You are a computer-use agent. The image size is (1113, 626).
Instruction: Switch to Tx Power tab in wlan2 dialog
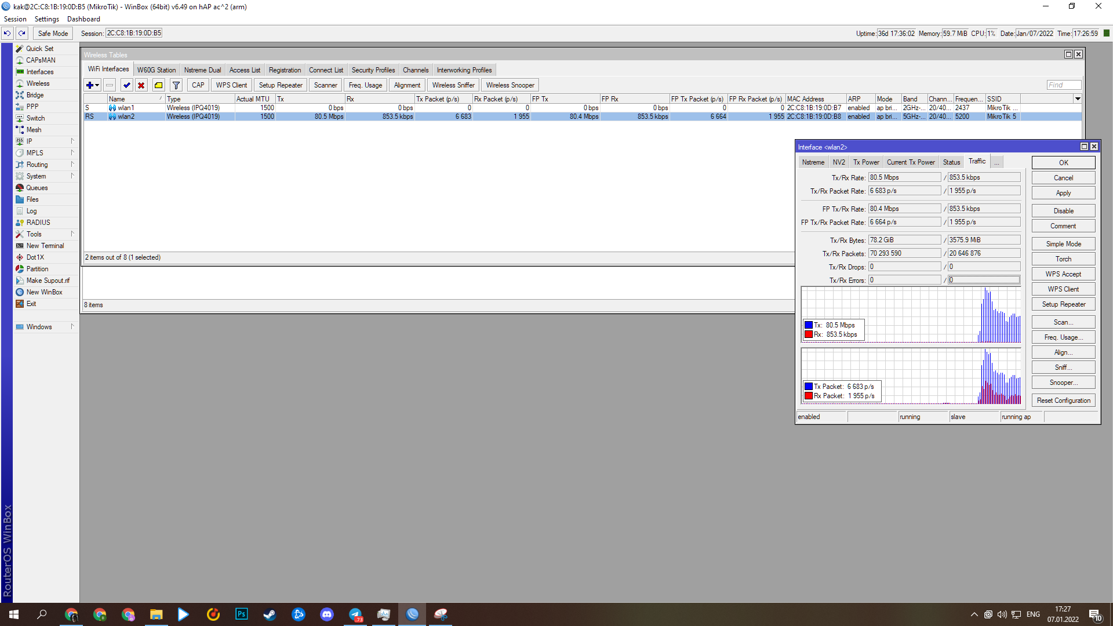coord(866,162)
